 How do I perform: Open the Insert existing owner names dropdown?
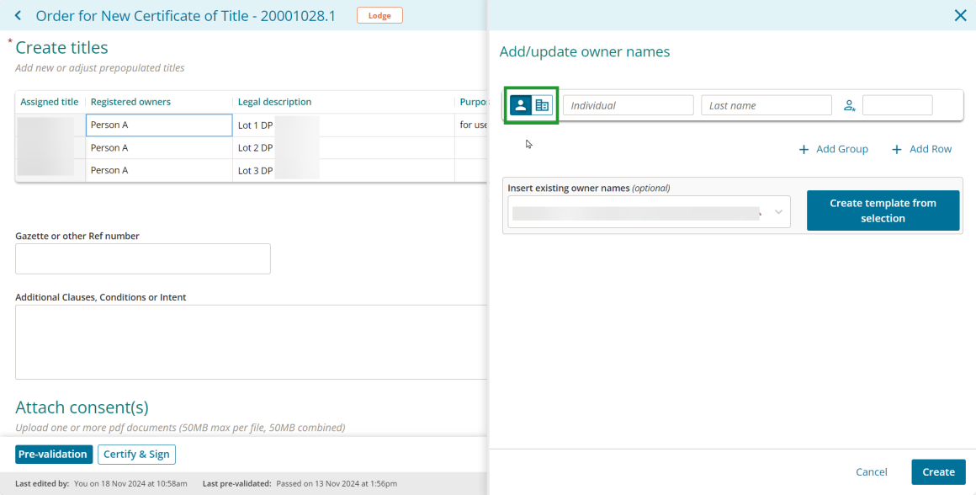click(x=650, y=211)
